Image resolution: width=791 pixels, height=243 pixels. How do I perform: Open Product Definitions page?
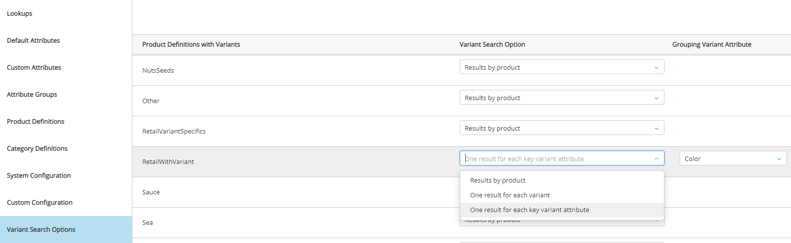tap(35, 122)
